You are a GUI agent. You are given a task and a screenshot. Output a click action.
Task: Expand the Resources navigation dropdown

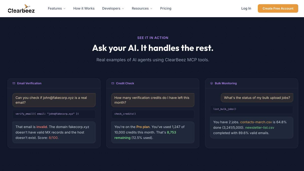click(x=142, y=8)
